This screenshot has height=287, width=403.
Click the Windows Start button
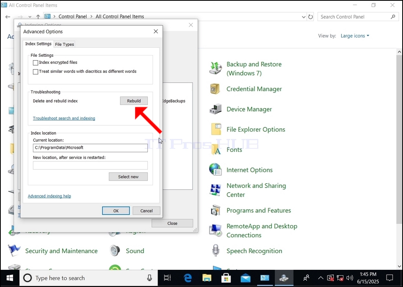point(10,278)
